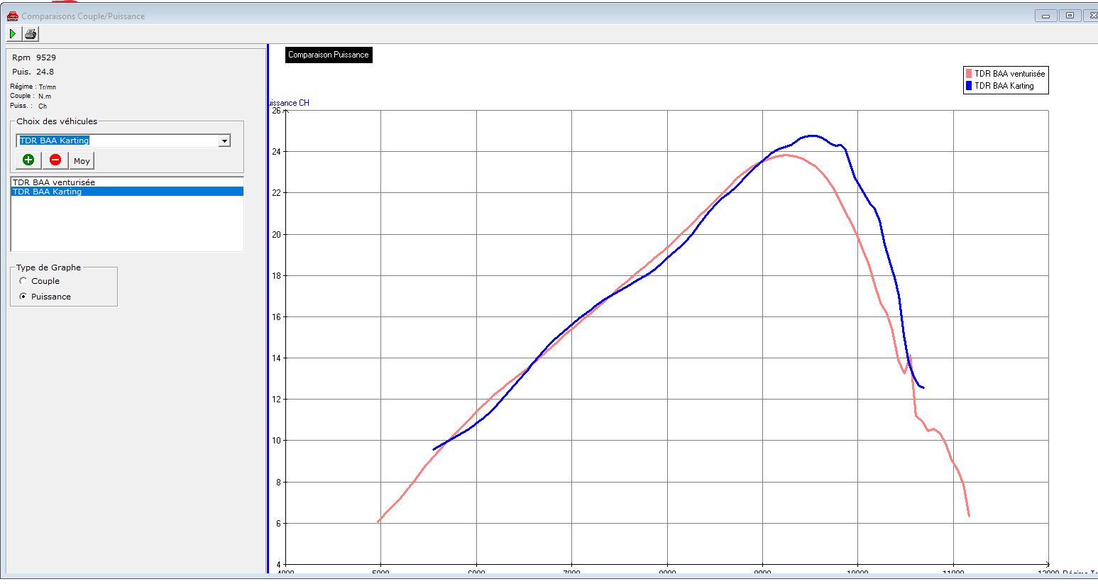Select the Couple graph type
The image size is (1098, 584).
coord(23,281)
